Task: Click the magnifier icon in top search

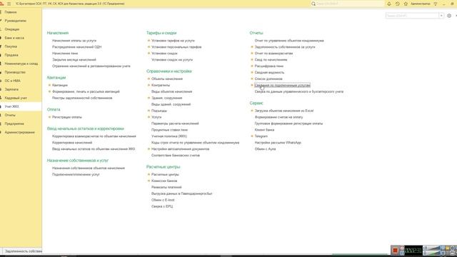Action: (x=313, y=4)
